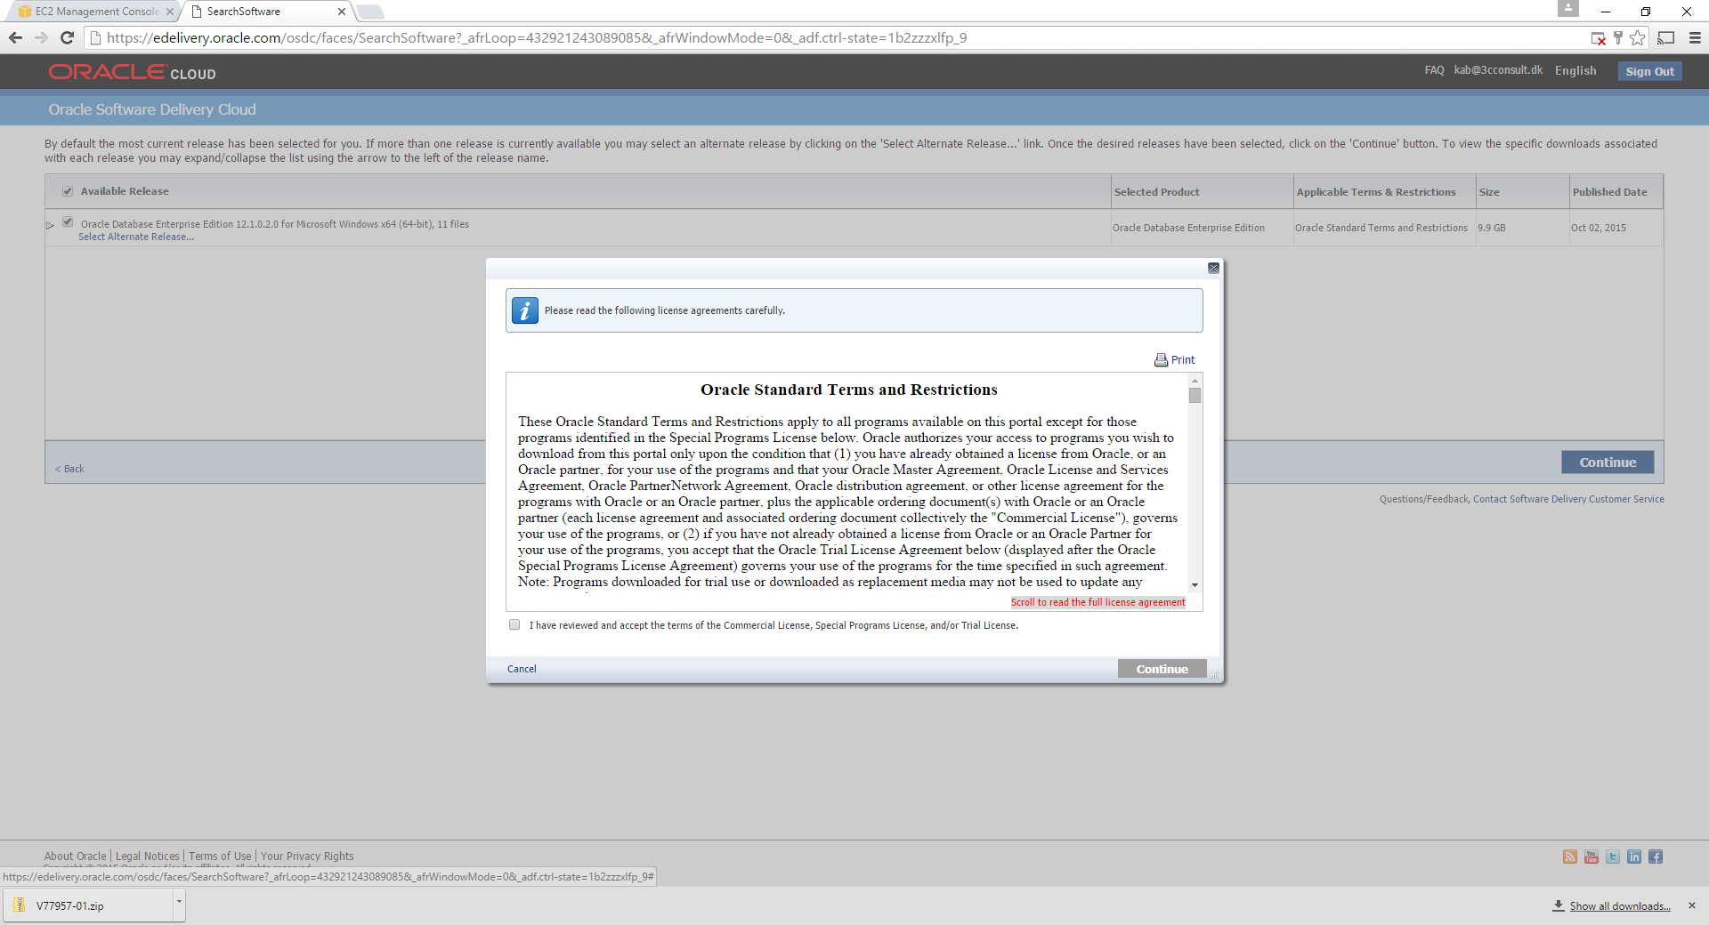The height and width of the screenshot is (925, 1709).
Task: Click the Published Date column header
Action: (x=1616, y=192)
